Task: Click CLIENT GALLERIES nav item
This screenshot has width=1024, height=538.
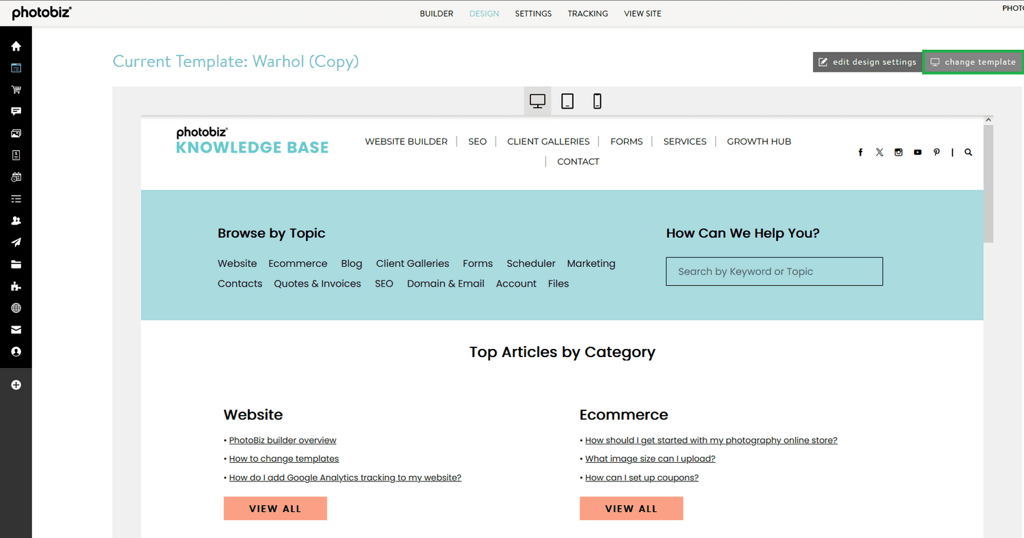Action: tap(548, 141)
